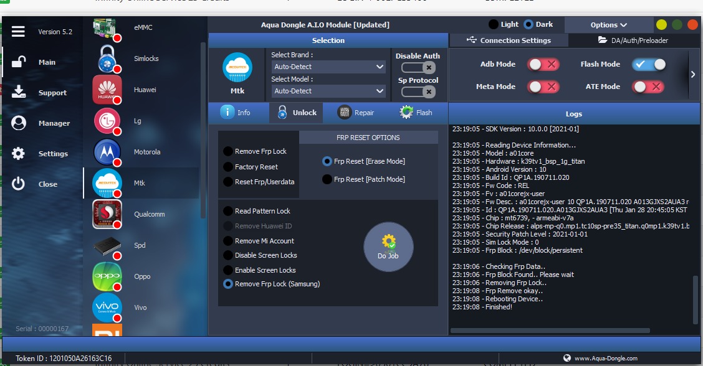
Task: Select the Vivo brand icon
Action: [x=107, y=307]
